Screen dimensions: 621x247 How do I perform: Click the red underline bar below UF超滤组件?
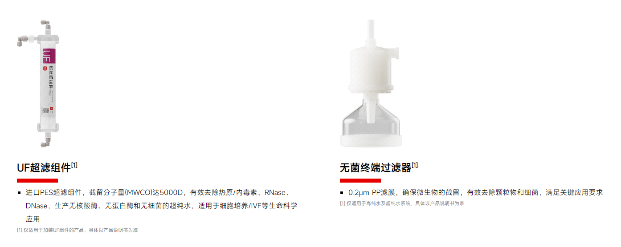[x=37, y=180]
